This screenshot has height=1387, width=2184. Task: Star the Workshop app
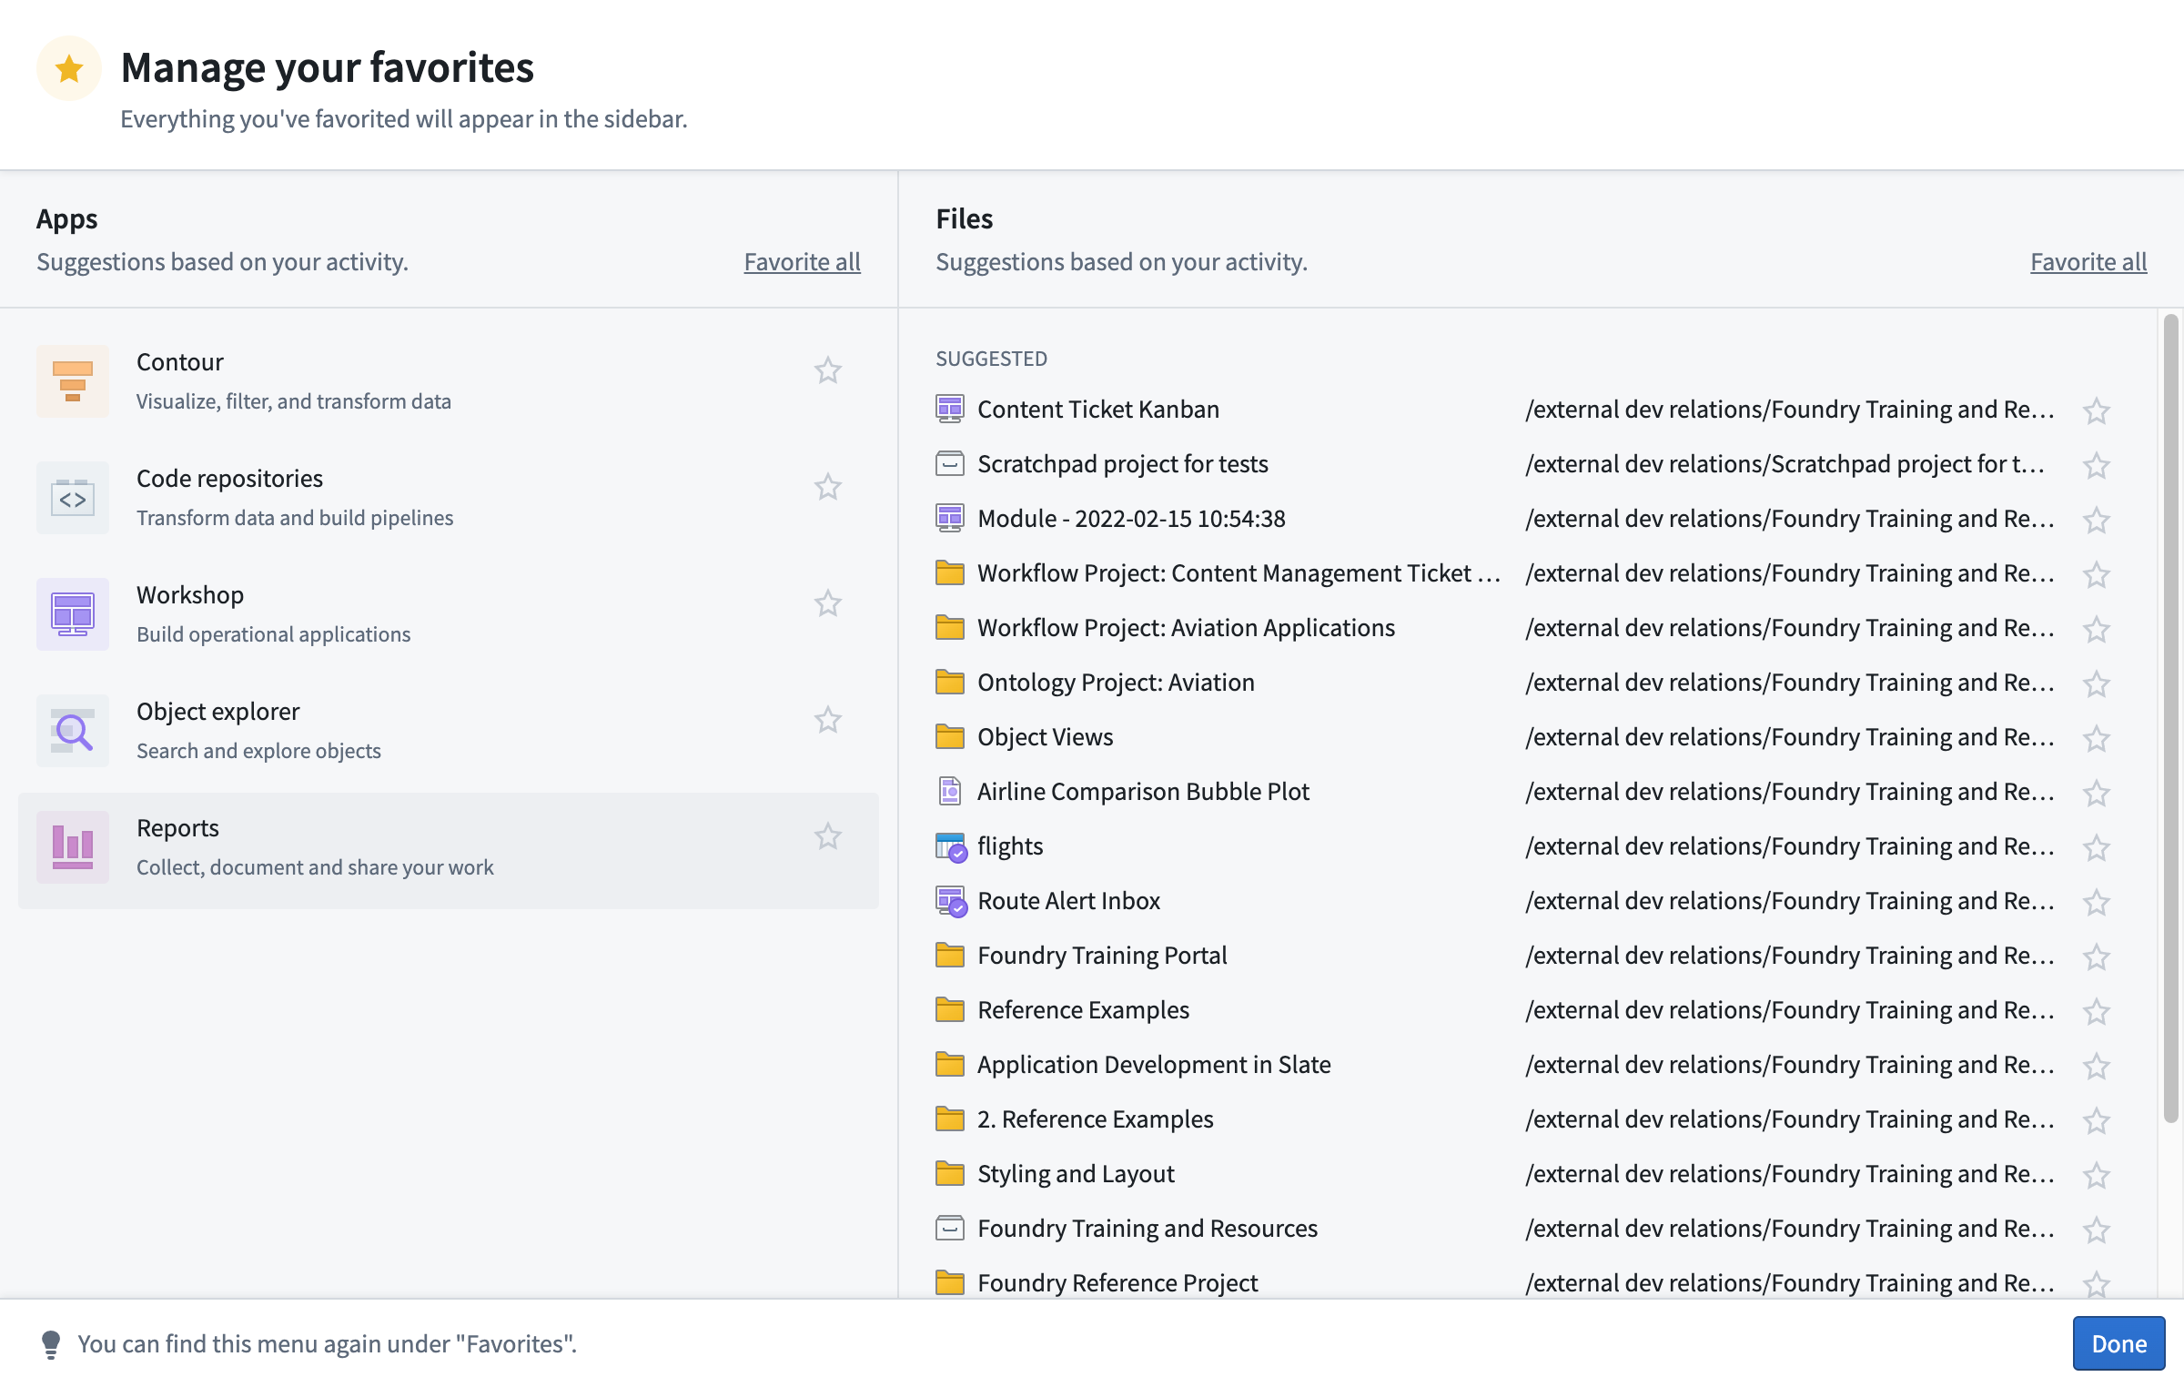click(827, 603)
